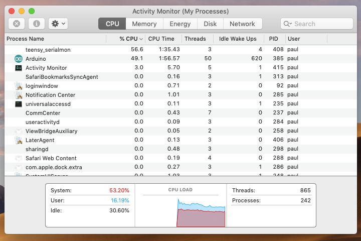Focus the Search field
This screenshot has height=241, width=361.
317,24
